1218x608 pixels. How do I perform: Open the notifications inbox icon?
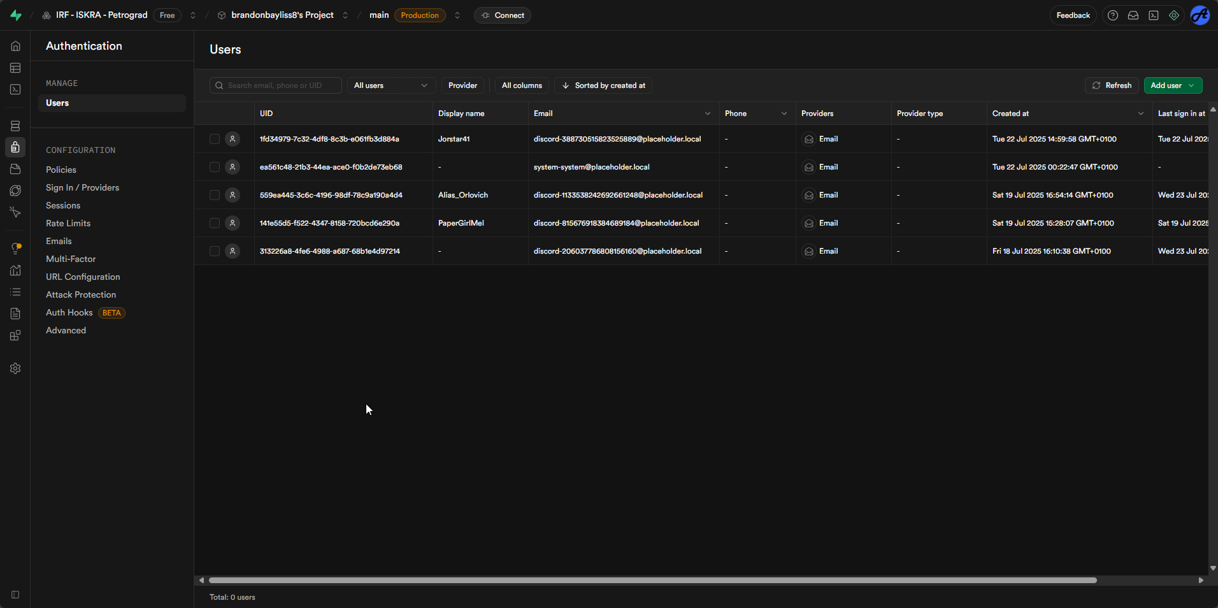tap(1133, 15)
